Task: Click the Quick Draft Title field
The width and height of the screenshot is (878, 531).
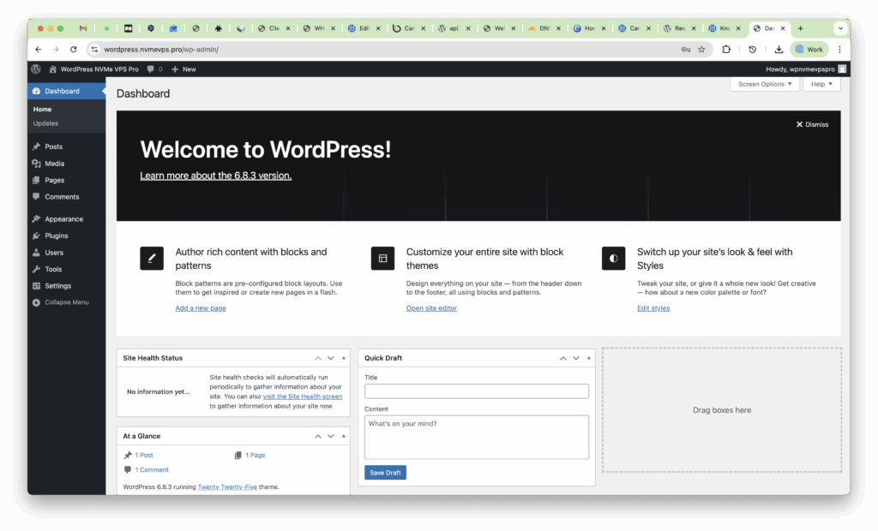Action: (x=476, y=391)
